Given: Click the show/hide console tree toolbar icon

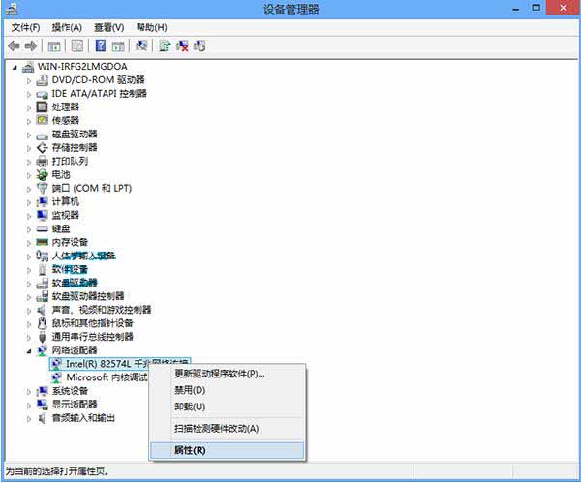Looking at the screenshot, I should click(54, 45).
